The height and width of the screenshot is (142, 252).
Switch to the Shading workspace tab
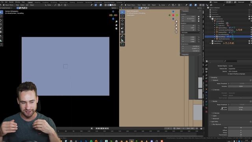(72, 2)
